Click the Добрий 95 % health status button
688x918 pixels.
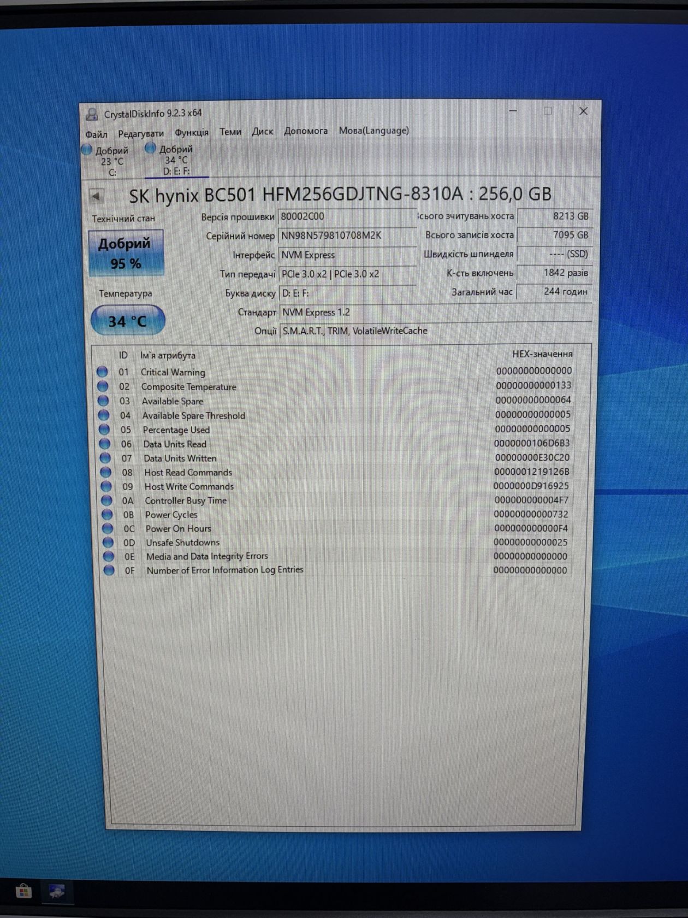[126, 253]
